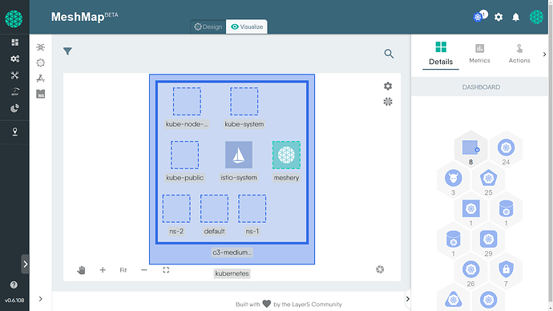Expand the left navigation sidebar chevron
This screenshot has width=553, height=311.
click(25, 264)
